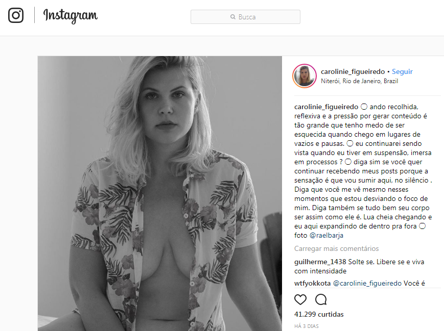The image size is (444, 331).
Task: Click the HÁ 3 DIAS timestamp
Action: pyautogui.click(x=307, y=326)
